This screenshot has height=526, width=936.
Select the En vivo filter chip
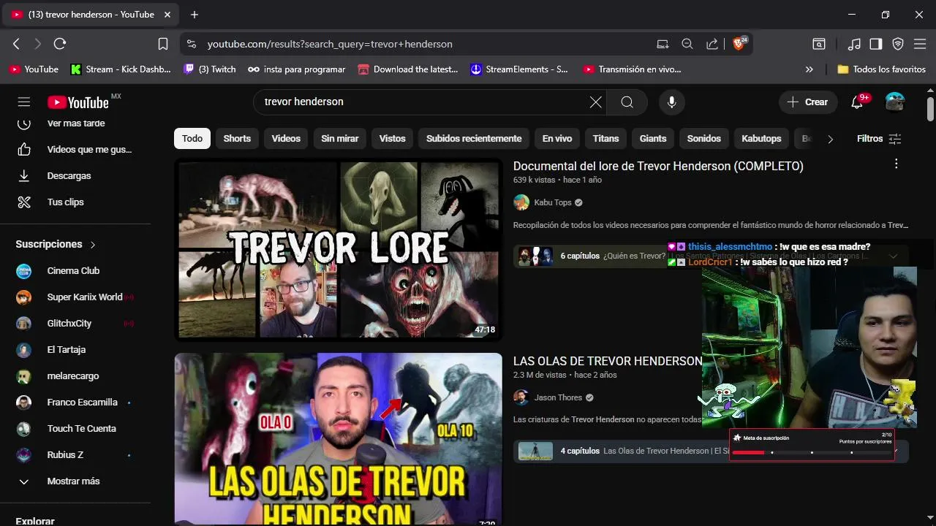point(557,139)
